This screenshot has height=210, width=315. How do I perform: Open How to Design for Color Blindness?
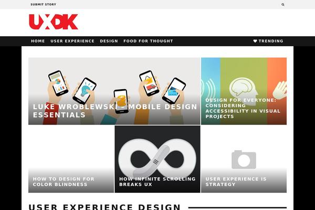coord(64,182)
